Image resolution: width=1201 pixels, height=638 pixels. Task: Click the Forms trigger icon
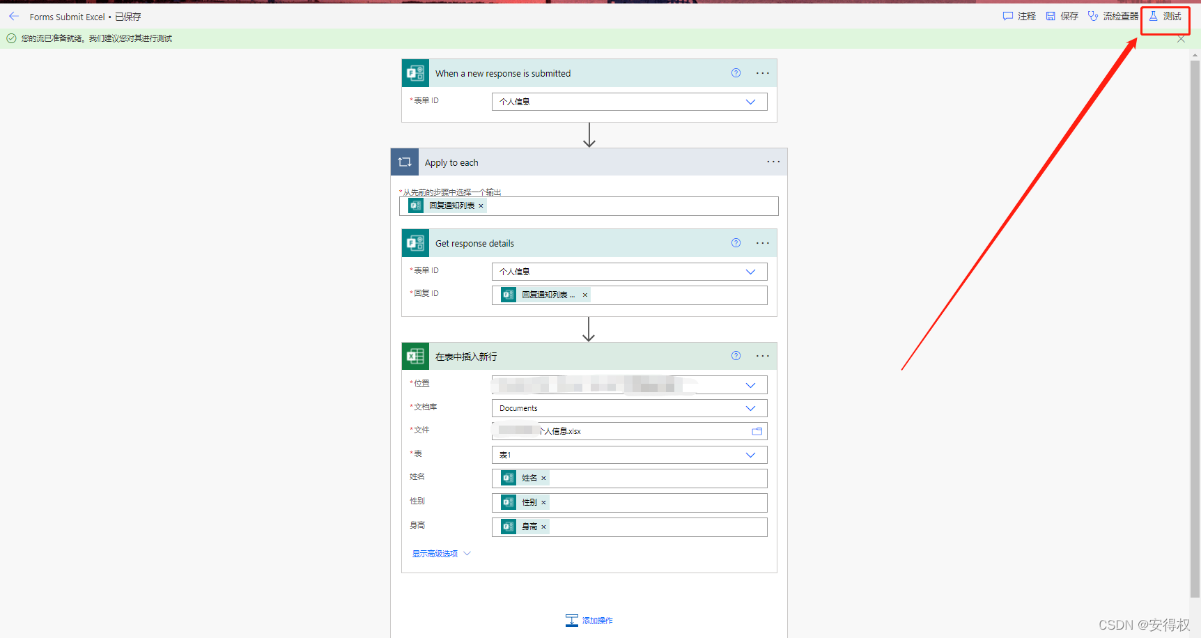click(x=415, y=73)
